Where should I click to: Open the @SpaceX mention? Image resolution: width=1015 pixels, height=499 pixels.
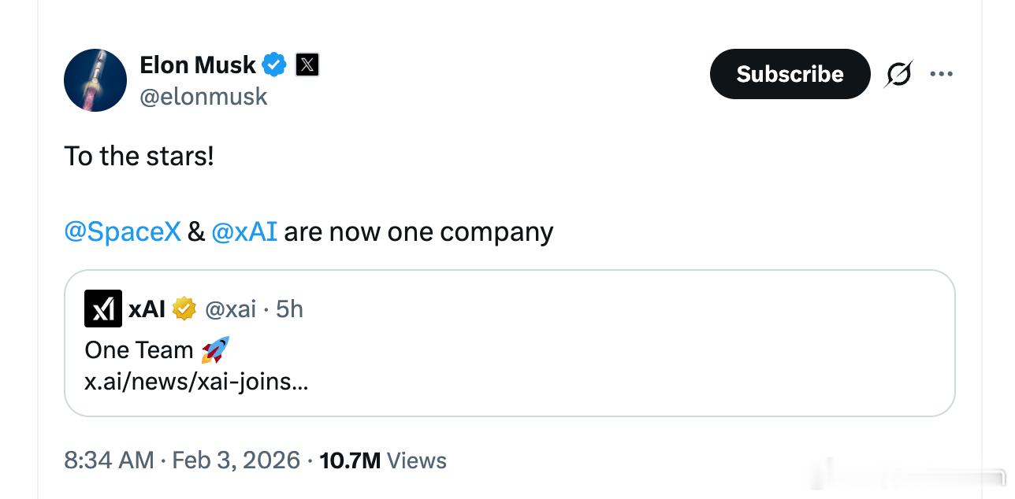coord(122,231)
